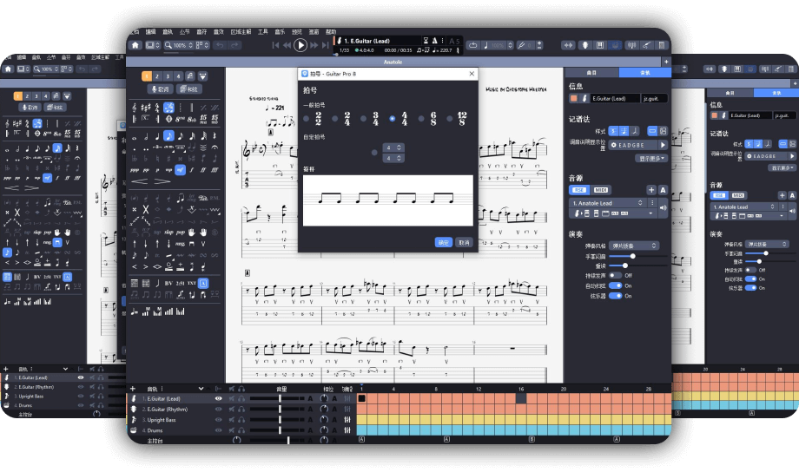This screenshot has height=472, width=799.
Task: Click the undo arrow in the toolbar
Action: 220,45
